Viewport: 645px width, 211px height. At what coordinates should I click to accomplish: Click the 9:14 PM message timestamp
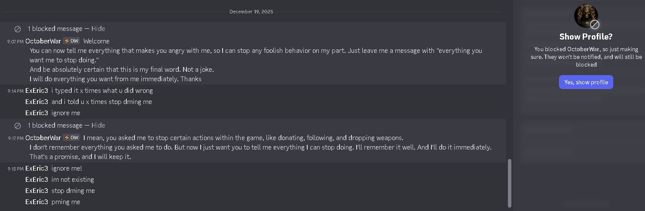[x=16, y=91]
